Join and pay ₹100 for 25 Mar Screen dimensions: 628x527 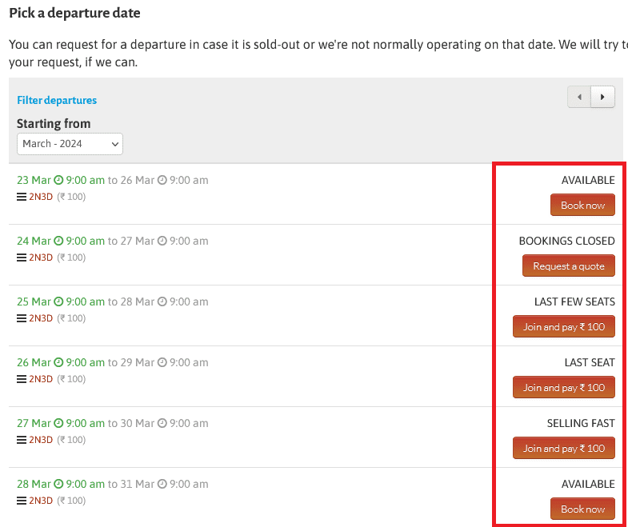pyautogui.click(x=563, y=327)
